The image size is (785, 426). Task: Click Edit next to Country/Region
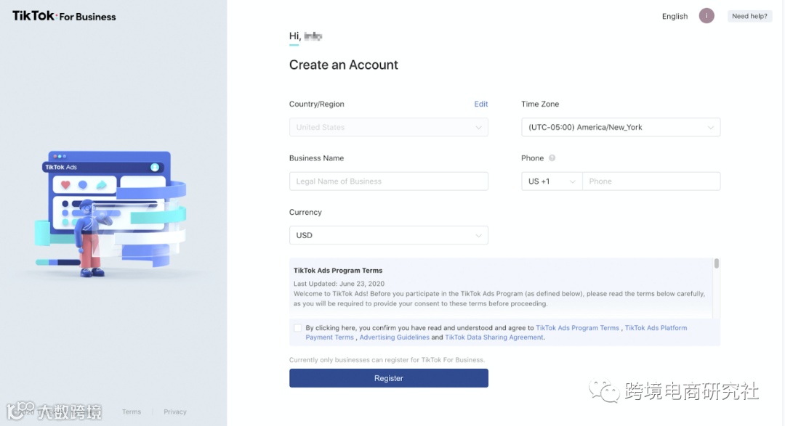coord(480,104)
